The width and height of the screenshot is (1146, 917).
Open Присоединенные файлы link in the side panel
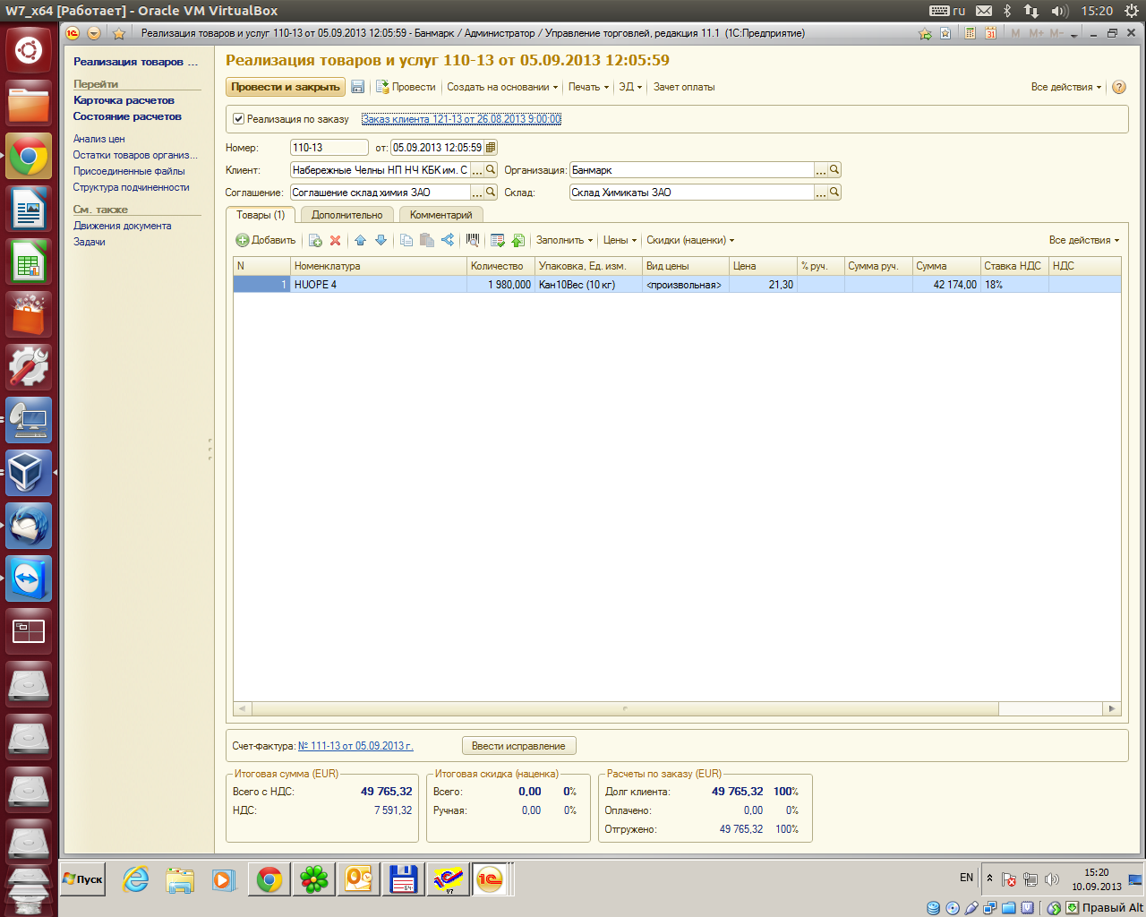129,171
